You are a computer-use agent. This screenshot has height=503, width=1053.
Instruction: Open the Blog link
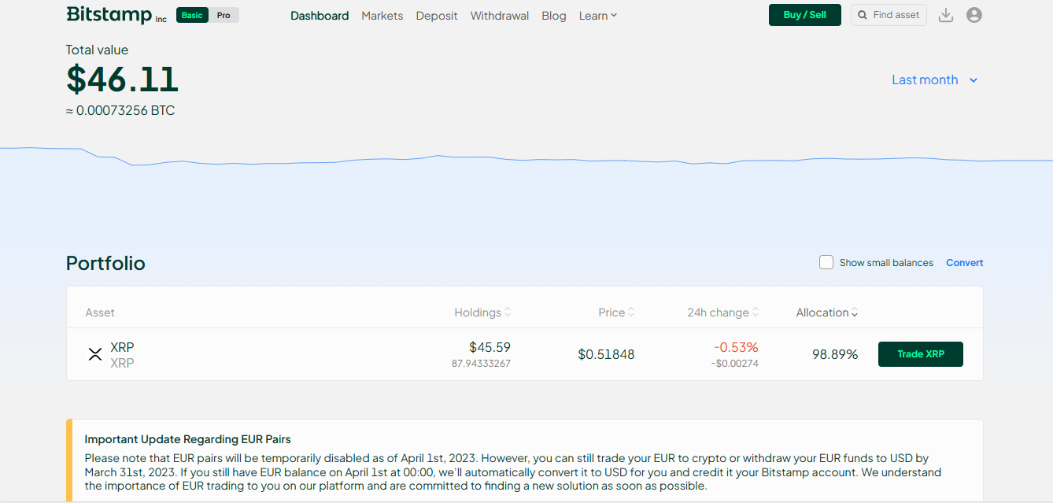point(554,16)
